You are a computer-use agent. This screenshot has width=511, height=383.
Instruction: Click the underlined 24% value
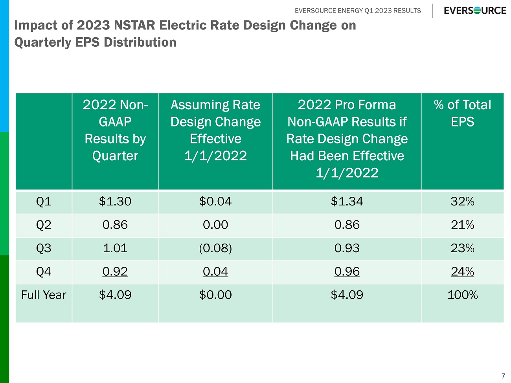462,272
